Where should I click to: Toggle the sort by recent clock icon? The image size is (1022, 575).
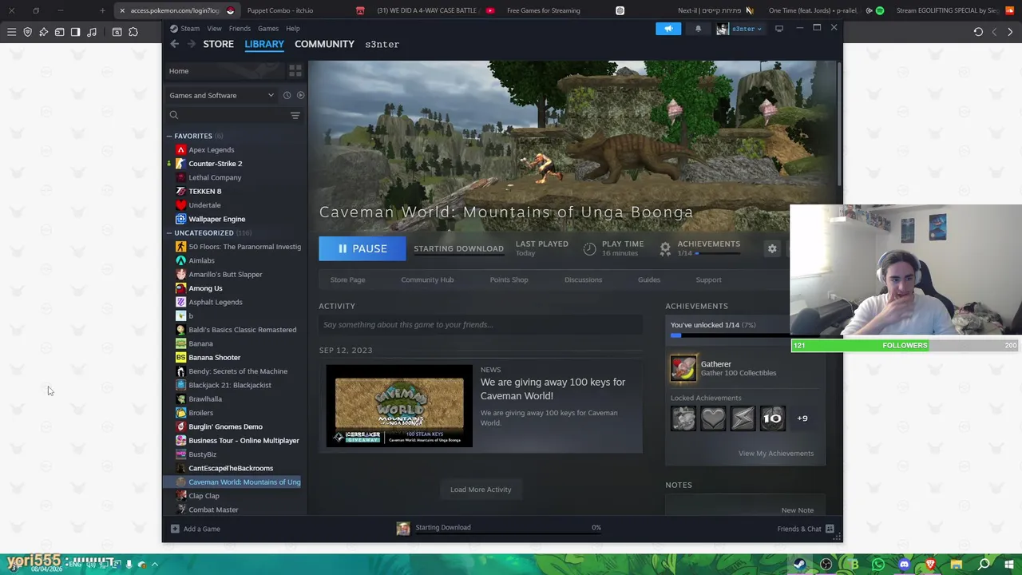(287, 95)
